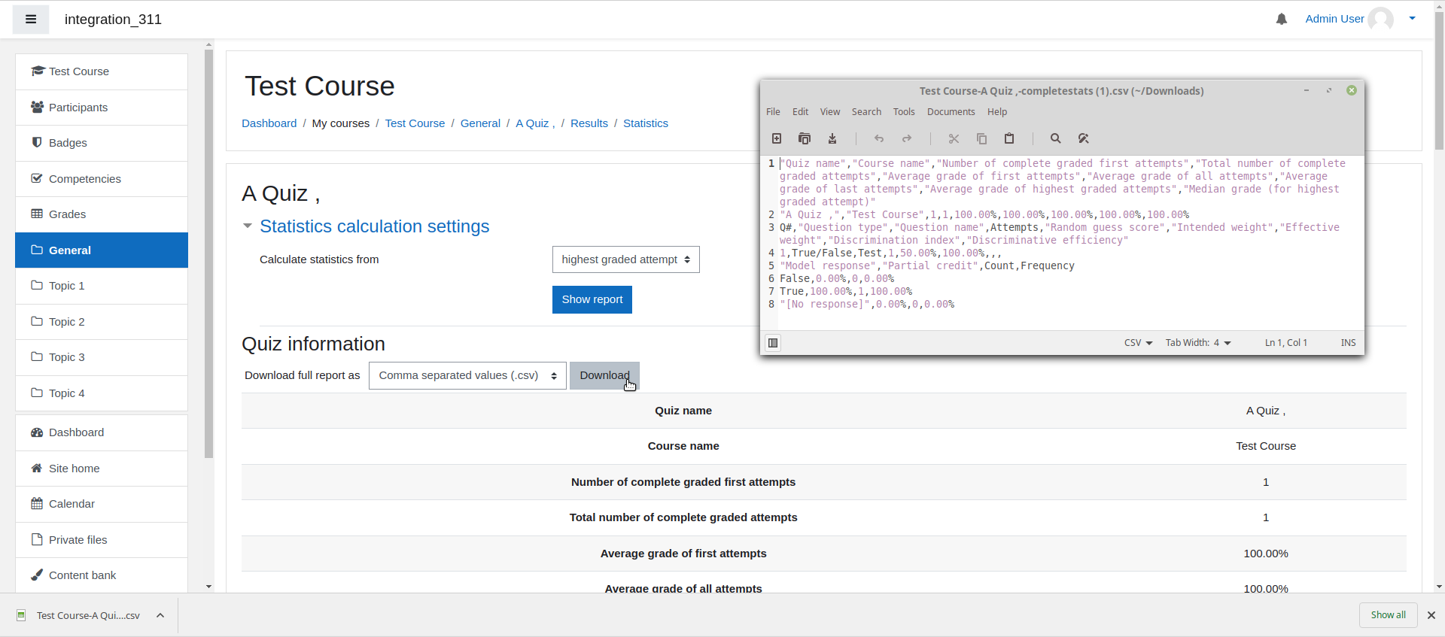The image size is (1445, 637).
Task: Open Tools menu in text editor
Action: [904, 112]
